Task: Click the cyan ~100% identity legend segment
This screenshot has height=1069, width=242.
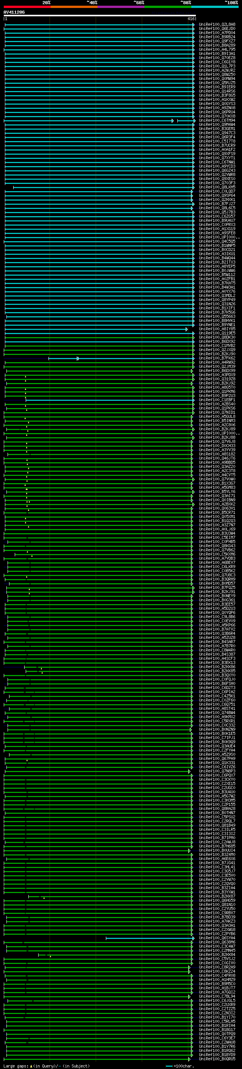Action: click(215, 7)
